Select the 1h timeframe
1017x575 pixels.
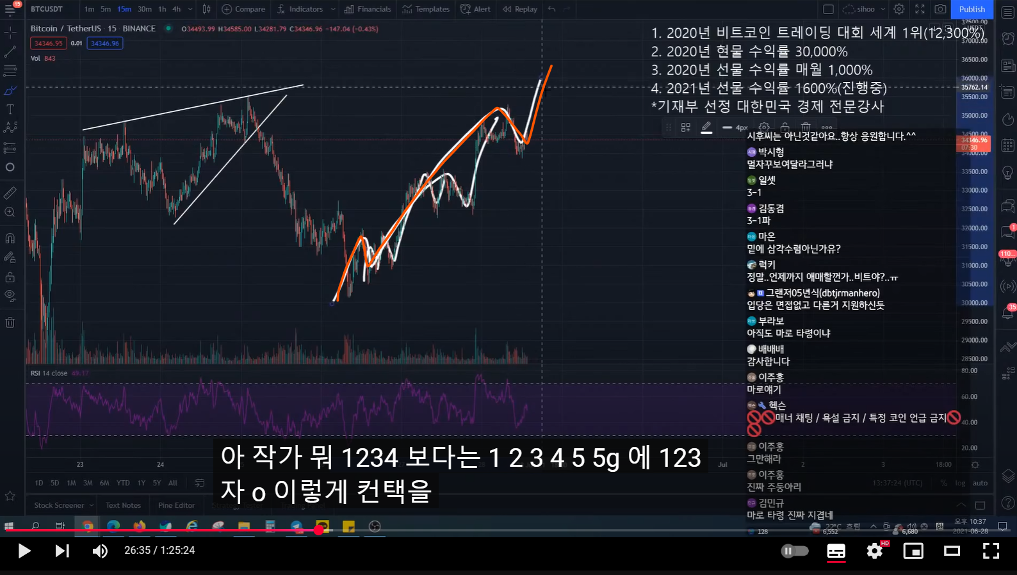(162, 9)
